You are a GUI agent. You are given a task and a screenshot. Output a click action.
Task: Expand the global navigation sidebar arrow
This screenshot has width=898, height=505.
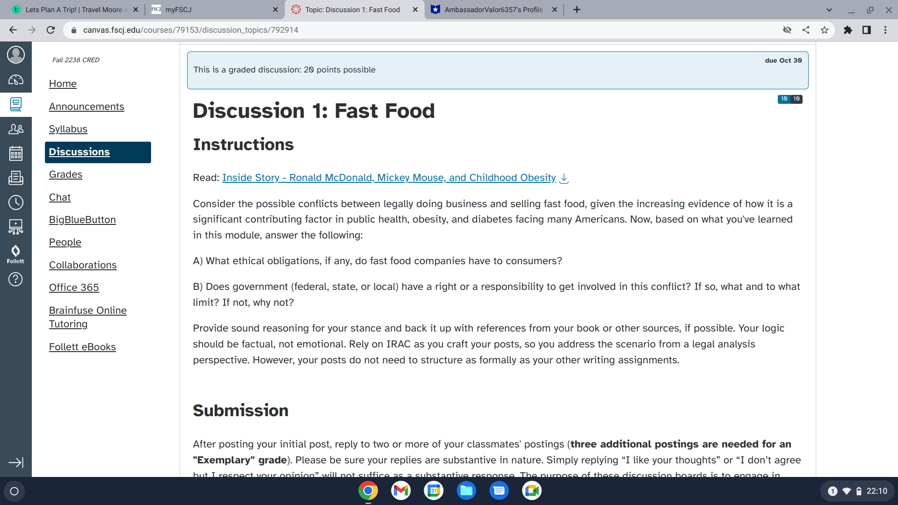pyautogui.click(x=16, y=462)
